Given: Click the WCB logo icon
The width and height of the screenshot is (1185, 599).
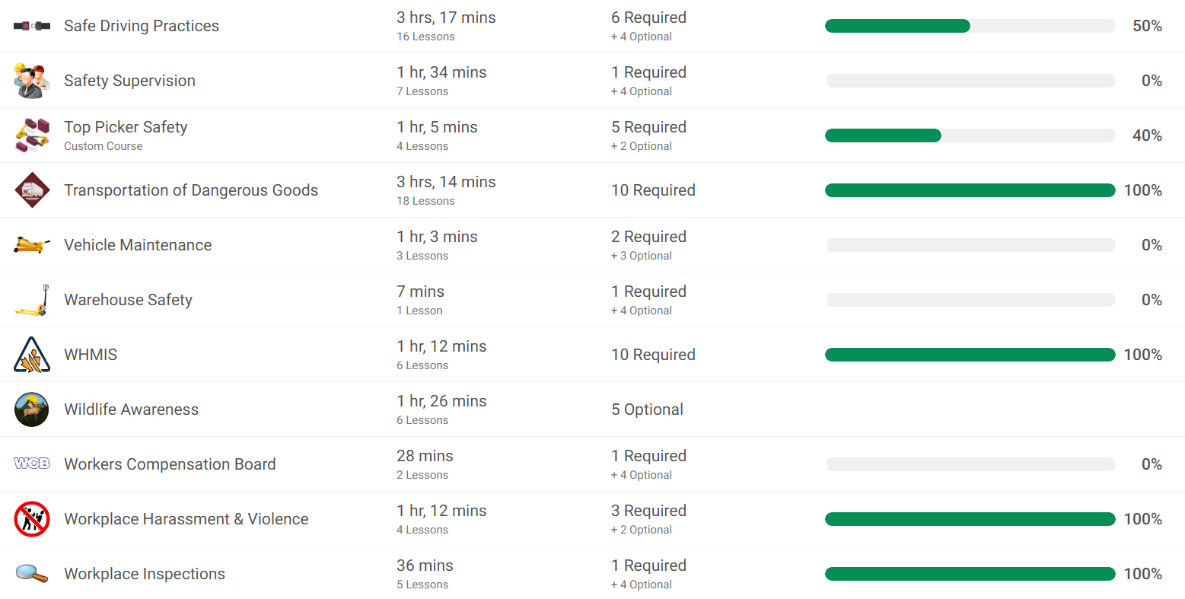Looking at the screenshot, I should point(32,464).
